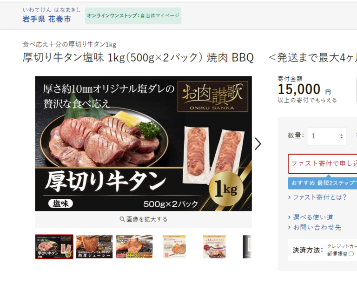The image size is (357, 285).
Task: Open ファスト寄付とは? help link
Action: pos(320,197)
